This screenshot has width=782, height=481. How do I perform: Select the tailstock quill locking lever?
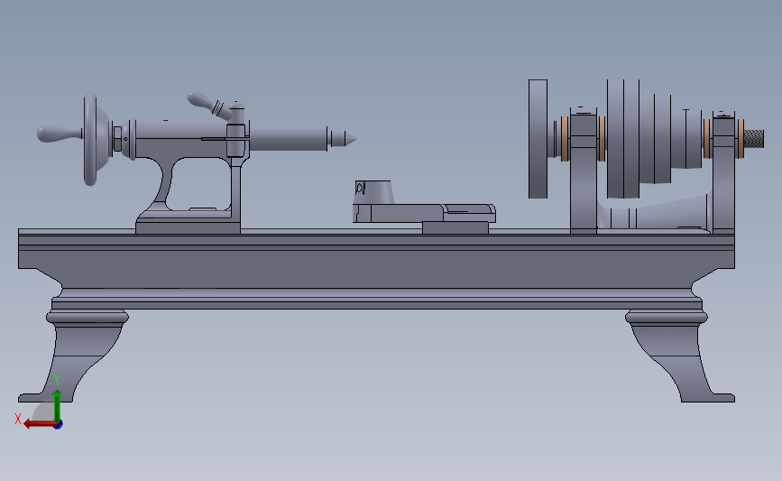click(210, 106)
